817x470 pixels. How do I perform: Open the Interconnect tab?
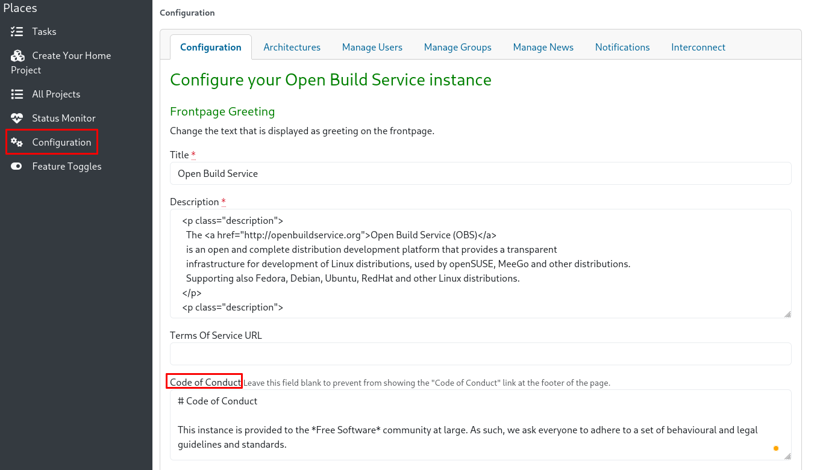coord(698,48)
